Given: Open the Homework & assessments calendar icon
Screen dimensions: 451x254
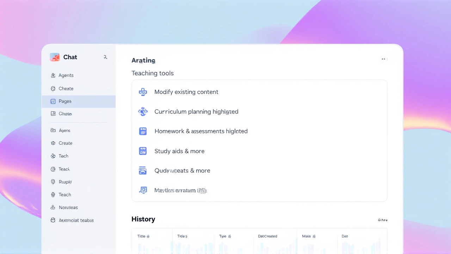Looking at the screenshot, I should point(143,131).
